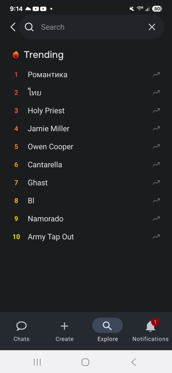Tap trending arrow icon beside Cantarella
This screenshot has width=172, height=373.
pos(156,165)
